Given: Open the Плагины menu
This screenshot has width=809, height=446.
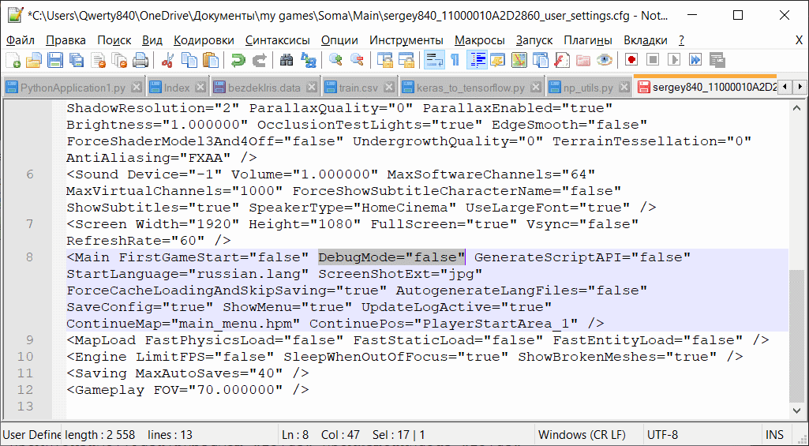Looking at the screenshot, I should click(588, 40).
